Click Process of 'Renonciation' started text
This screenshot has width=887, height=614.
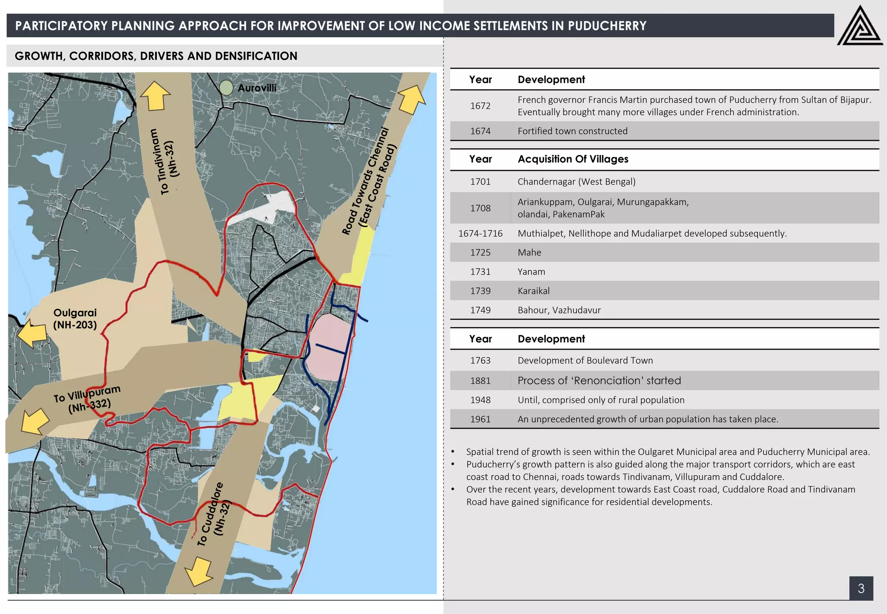tap(599, 381)
